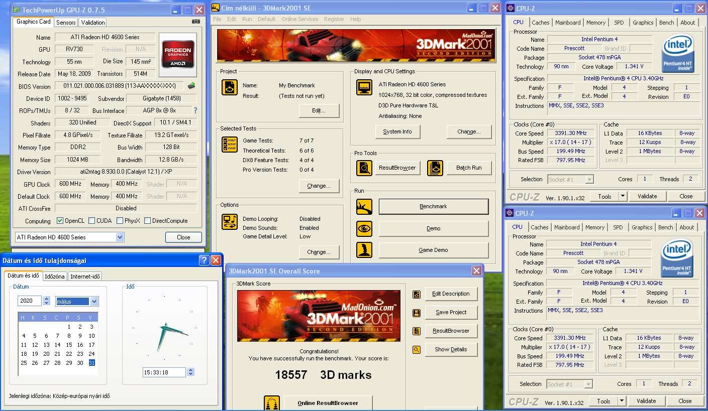Click the Intel Pentium 4 HT logo in lower CPU-Z

(x=677, y=259)
